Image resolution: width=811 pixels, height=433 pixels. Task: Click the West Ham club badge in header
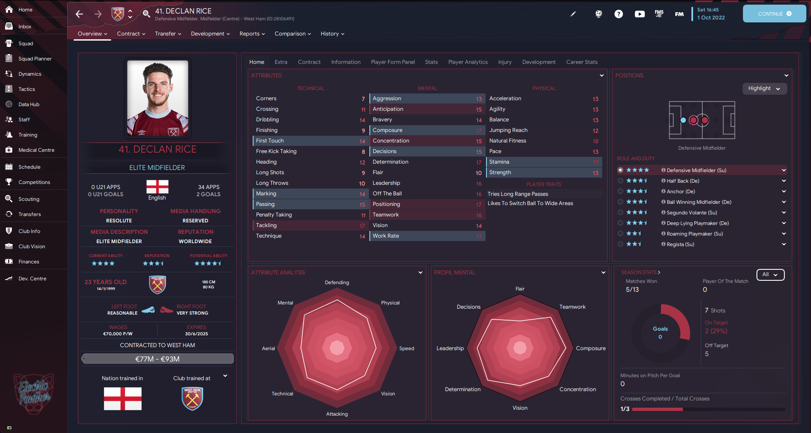click(x=117, y=14)
